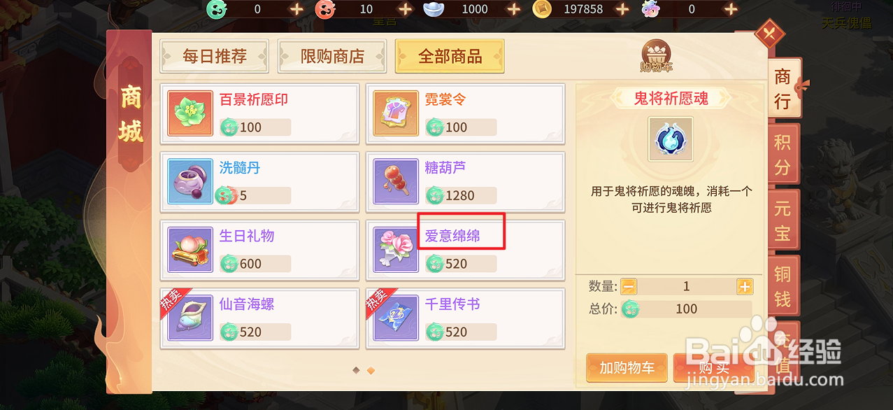Screen dimensions: 893x410
Task: Select the 仙音海螺 conch shell icon
Action: (x=190, y=318)
